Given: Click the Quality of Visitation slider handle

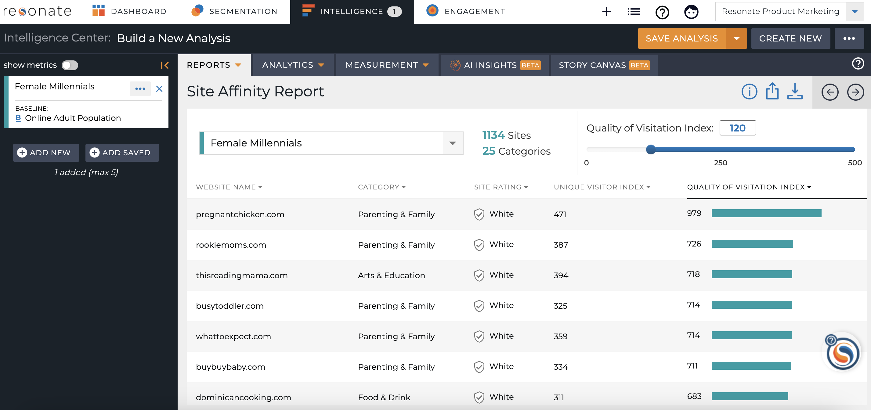Looking at the screenshot, I should [x=651, y=149].
